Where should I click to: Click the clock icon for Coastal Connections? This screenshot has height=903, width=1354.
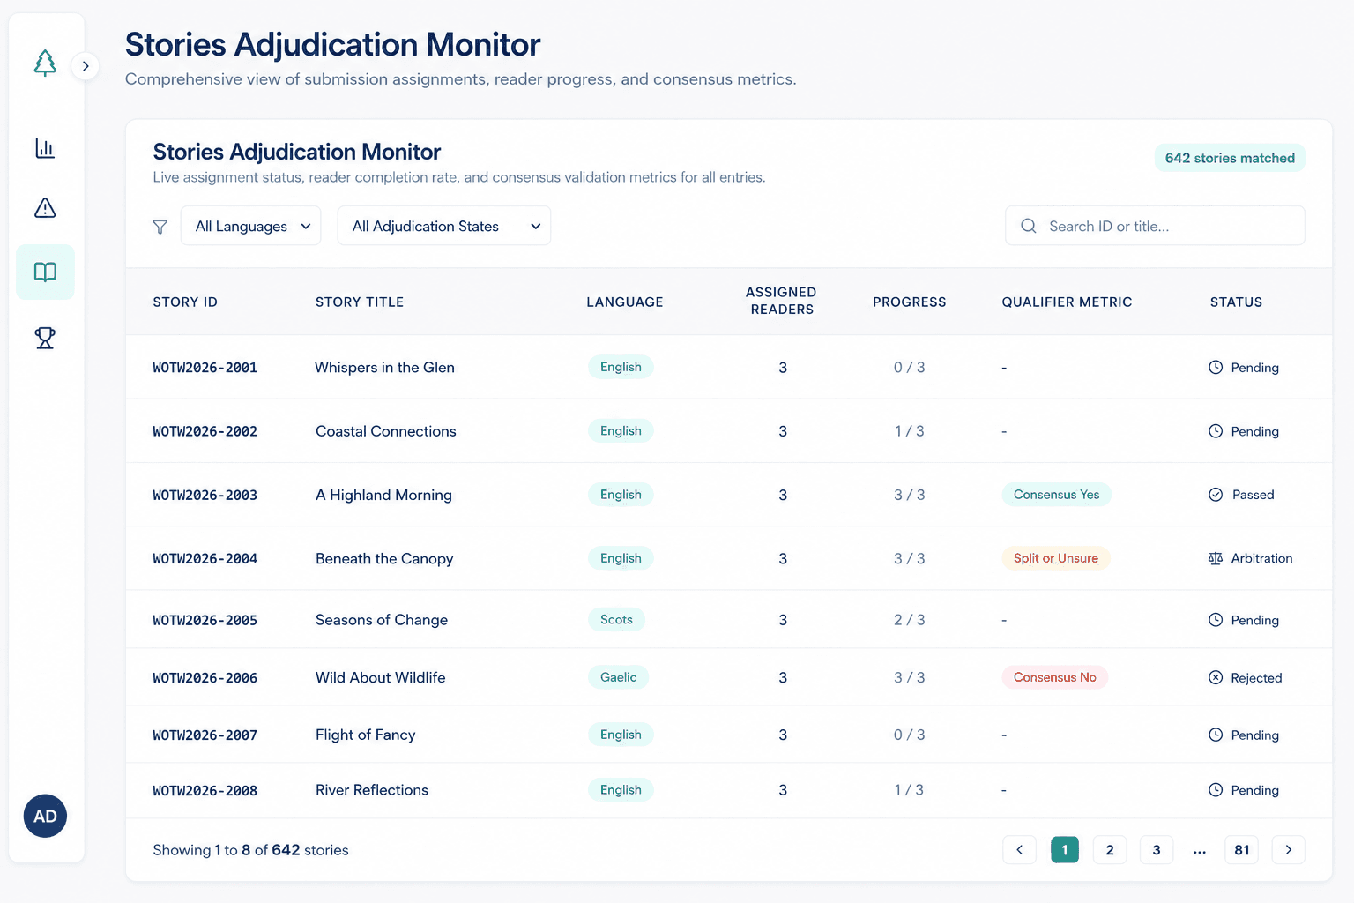(1216, 431)
